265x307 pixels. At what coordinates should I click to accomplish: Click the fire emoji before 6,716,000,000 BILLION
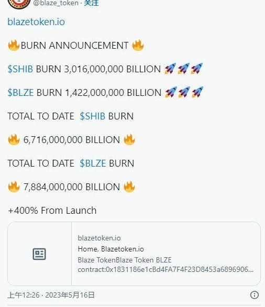pyautogui.click(x=14, y=139)
